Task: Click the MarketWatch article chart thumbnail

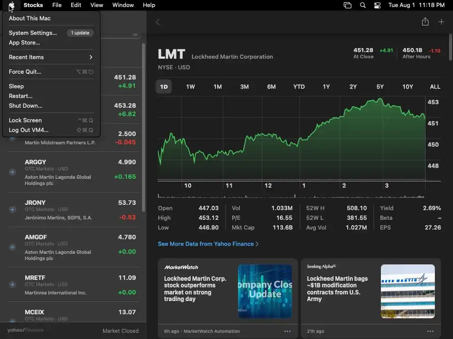Action: 265,291
